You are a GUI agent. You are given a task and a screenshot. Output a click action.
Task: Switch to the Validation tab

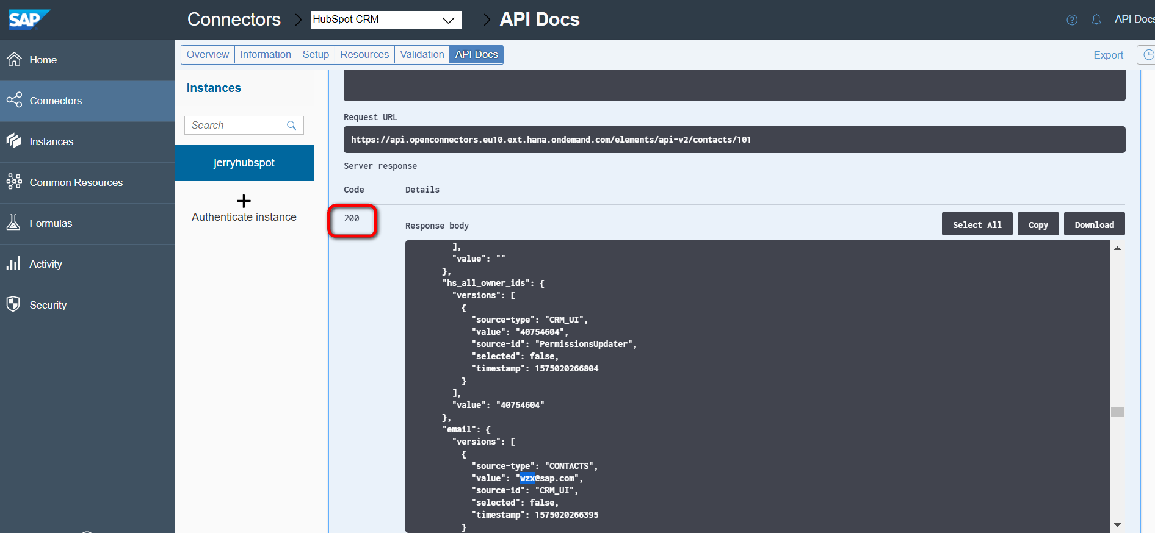point(422,54)
